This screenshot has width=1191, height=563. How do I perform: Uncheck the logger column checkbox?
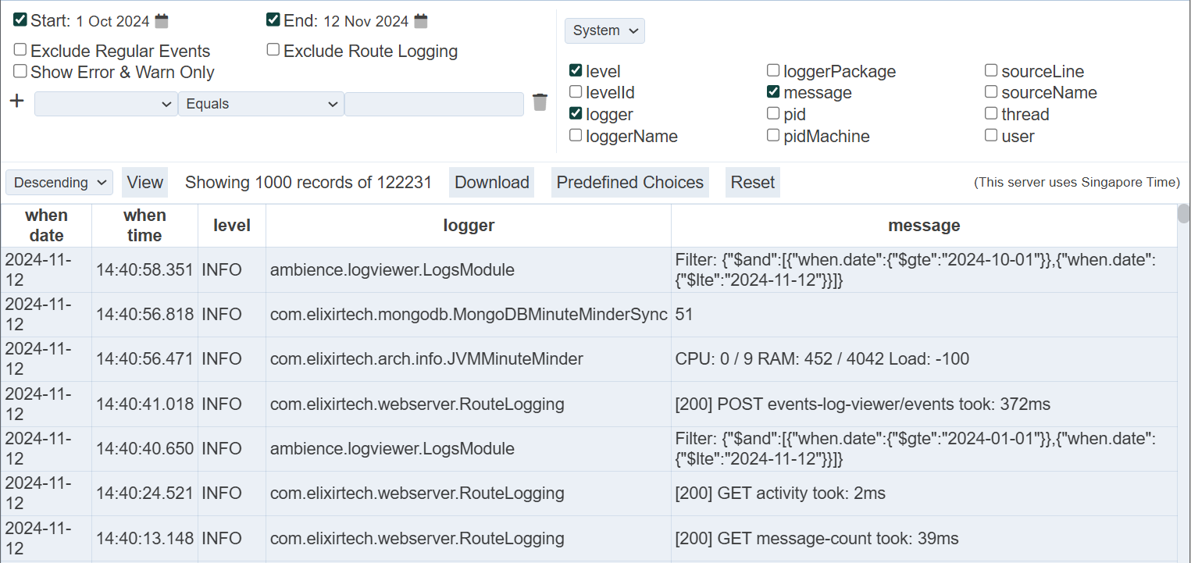[x=576, y=114]
